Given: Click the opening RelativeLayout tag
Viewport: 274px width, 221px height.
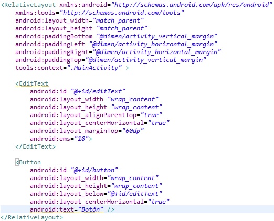Looking at the screenshot, I should tap(28, 5).
